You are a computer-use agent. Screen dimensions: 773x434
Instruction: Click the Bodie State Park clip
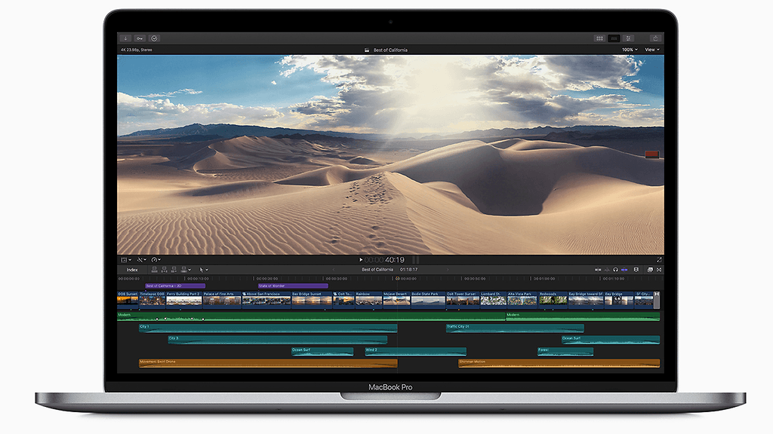[x=427, y=300]
